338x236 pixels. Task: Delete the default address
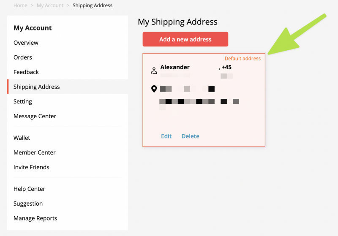click(191, 136)
